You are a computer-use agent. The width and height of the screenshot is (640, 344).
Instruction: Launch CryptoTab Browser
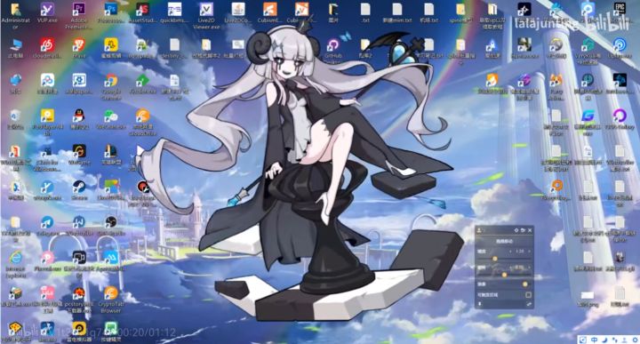pos(111,293)
